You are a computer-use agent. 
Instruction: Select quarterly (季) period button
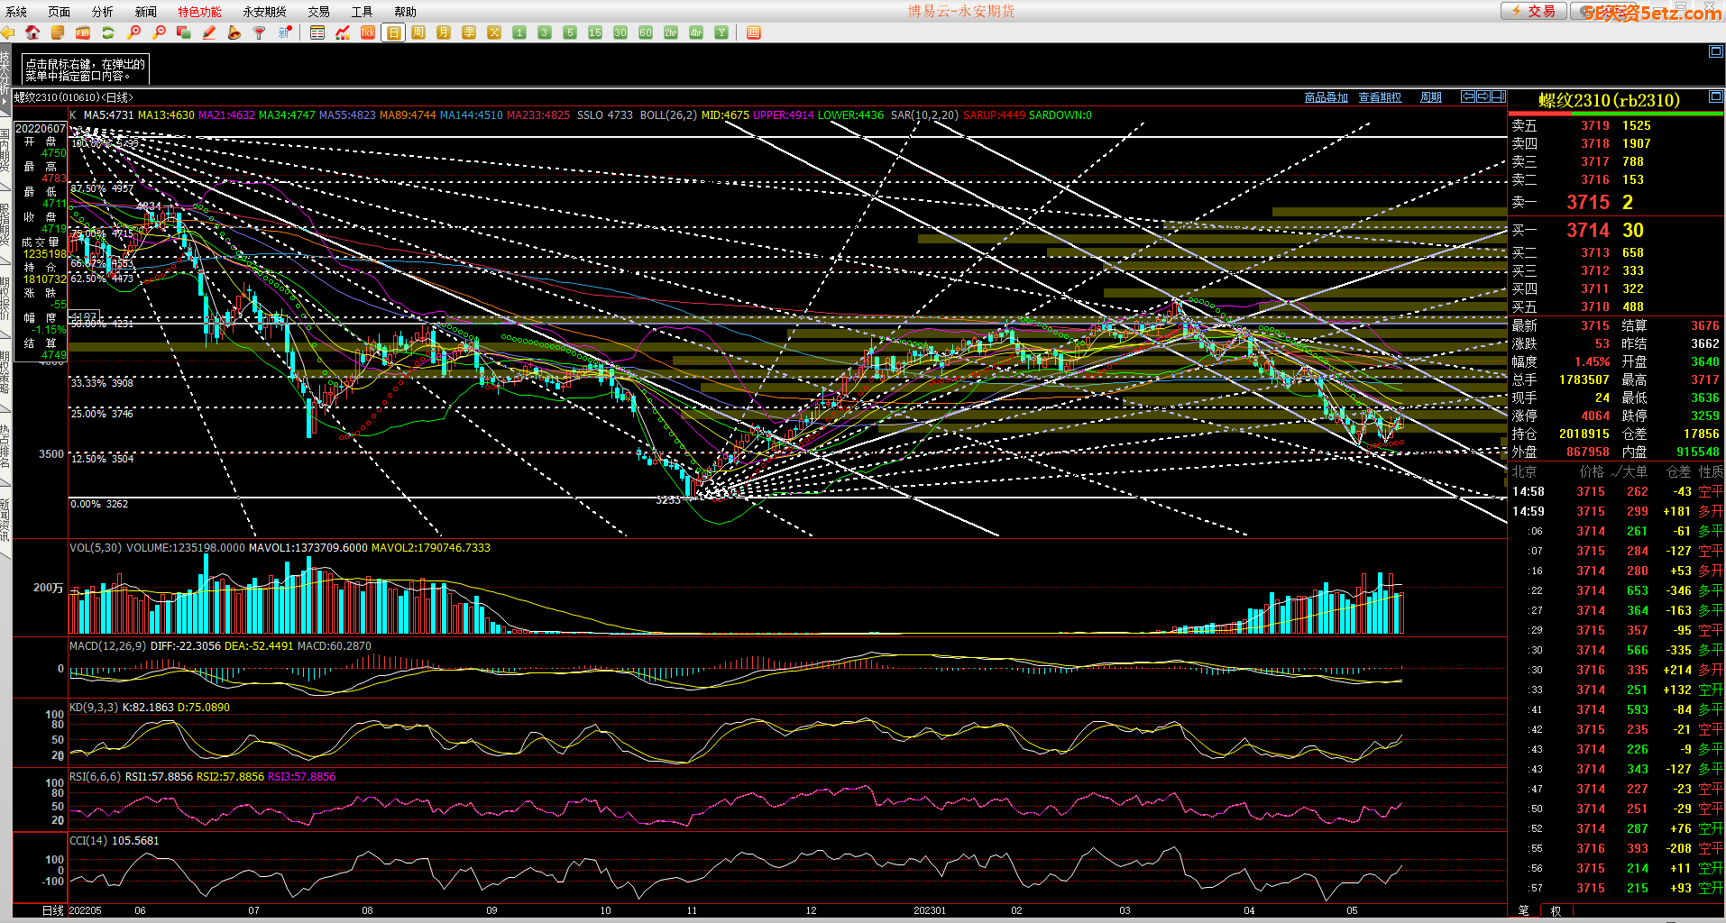(469, 32)
